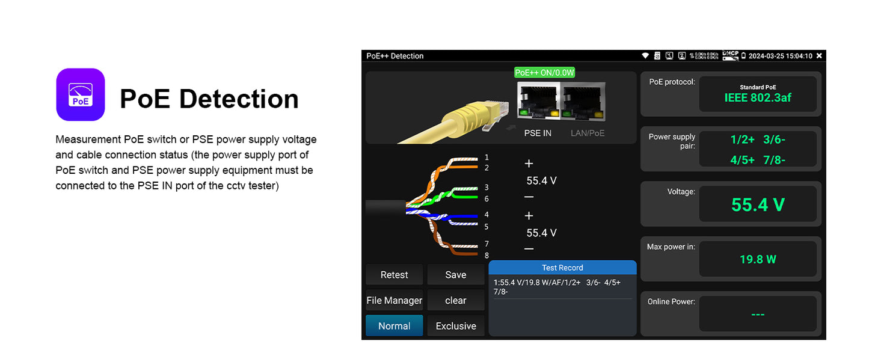The height and width of the screenshot is (356, 869).
Task: Tap the DHCP disabled status icon
Action: 730,55
